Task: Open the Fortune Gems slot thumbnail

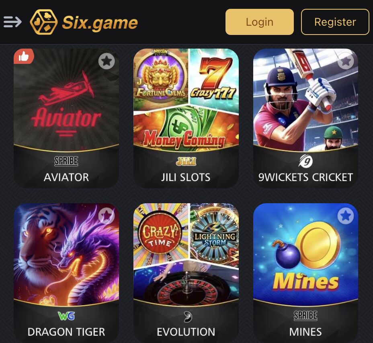Action: coord(161,78)
